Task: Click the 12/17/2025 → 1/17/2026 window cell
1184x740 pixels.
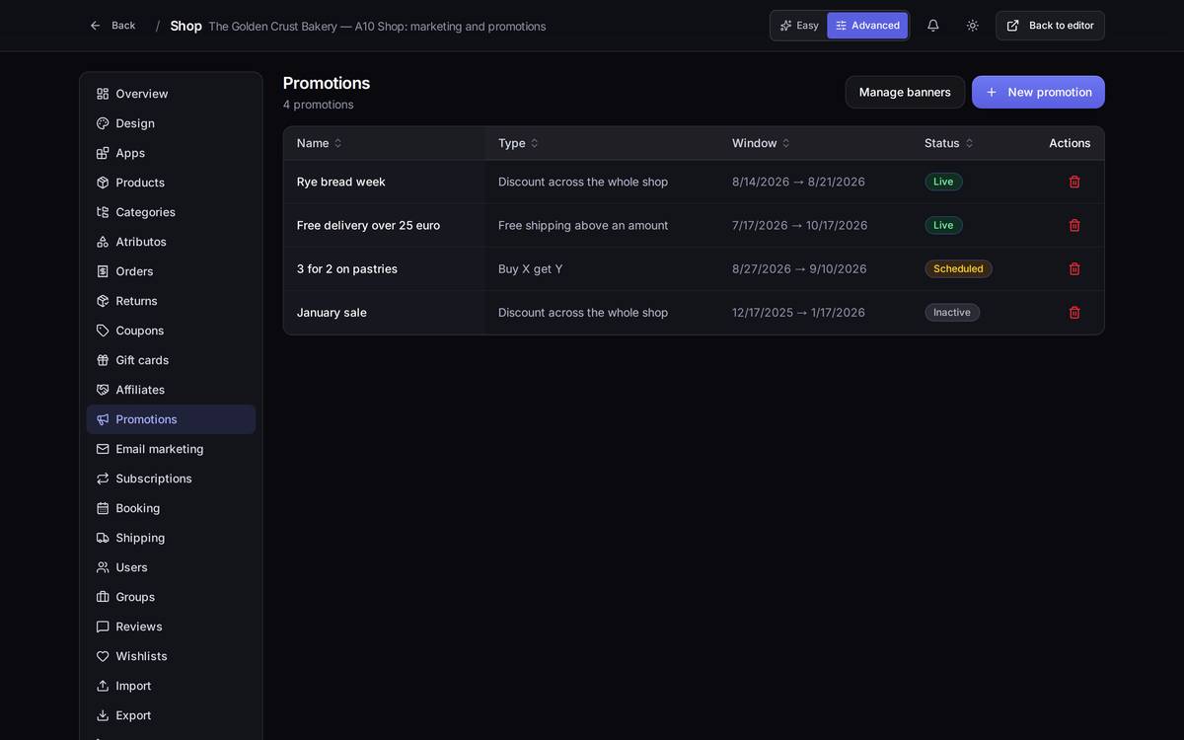Action: 798,312
